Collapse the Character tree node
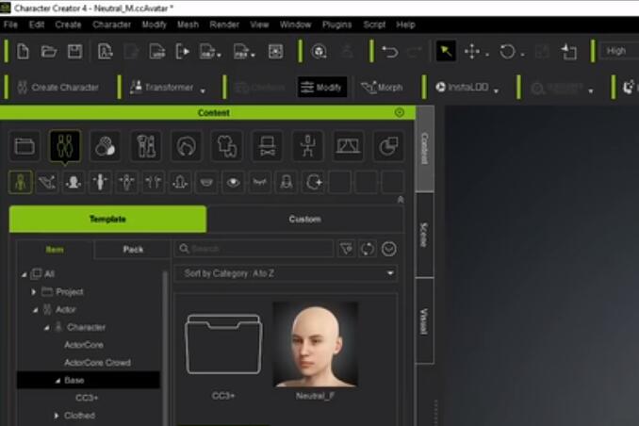This screenshot has height=426, width=639. coord(47,327)
